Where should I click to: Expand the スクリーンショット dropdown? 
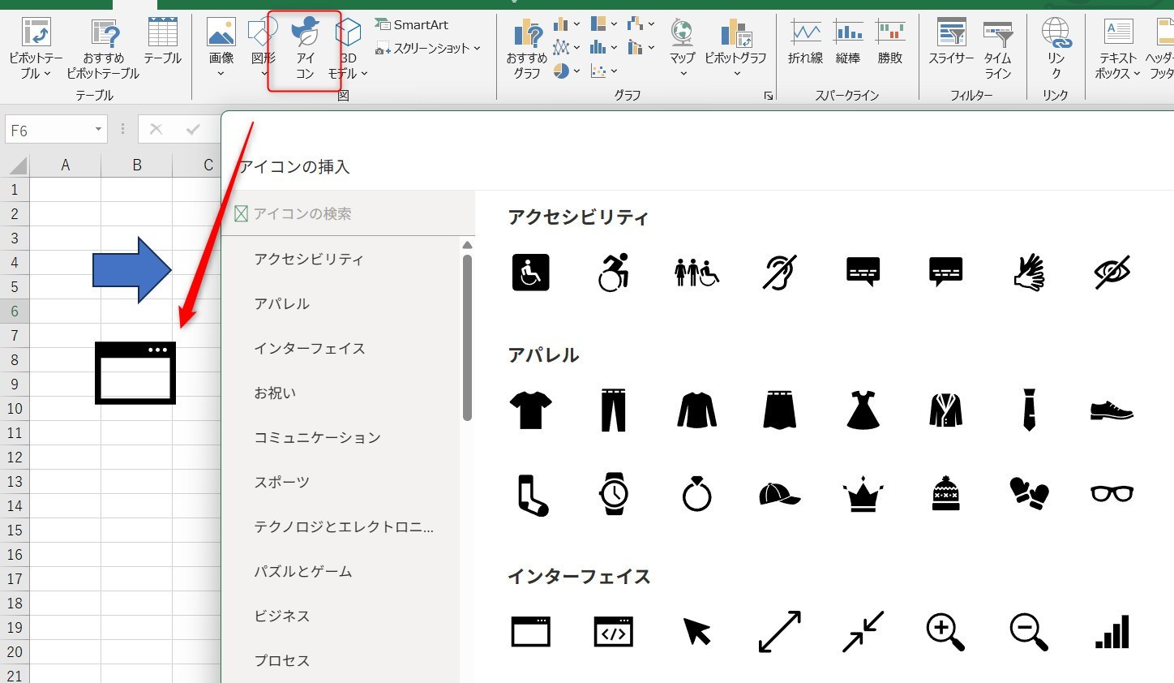(x=428, y=49)
